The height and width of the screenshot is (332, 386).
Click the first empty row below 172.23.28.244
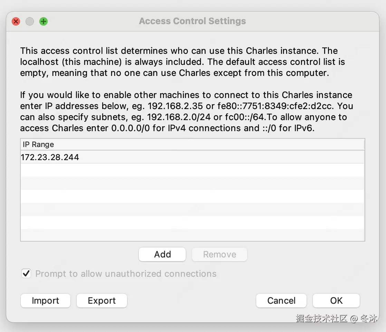(192, 170)
